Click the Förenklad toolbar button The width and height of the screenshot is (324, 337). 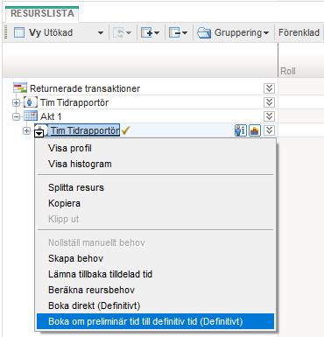point(299,32)
